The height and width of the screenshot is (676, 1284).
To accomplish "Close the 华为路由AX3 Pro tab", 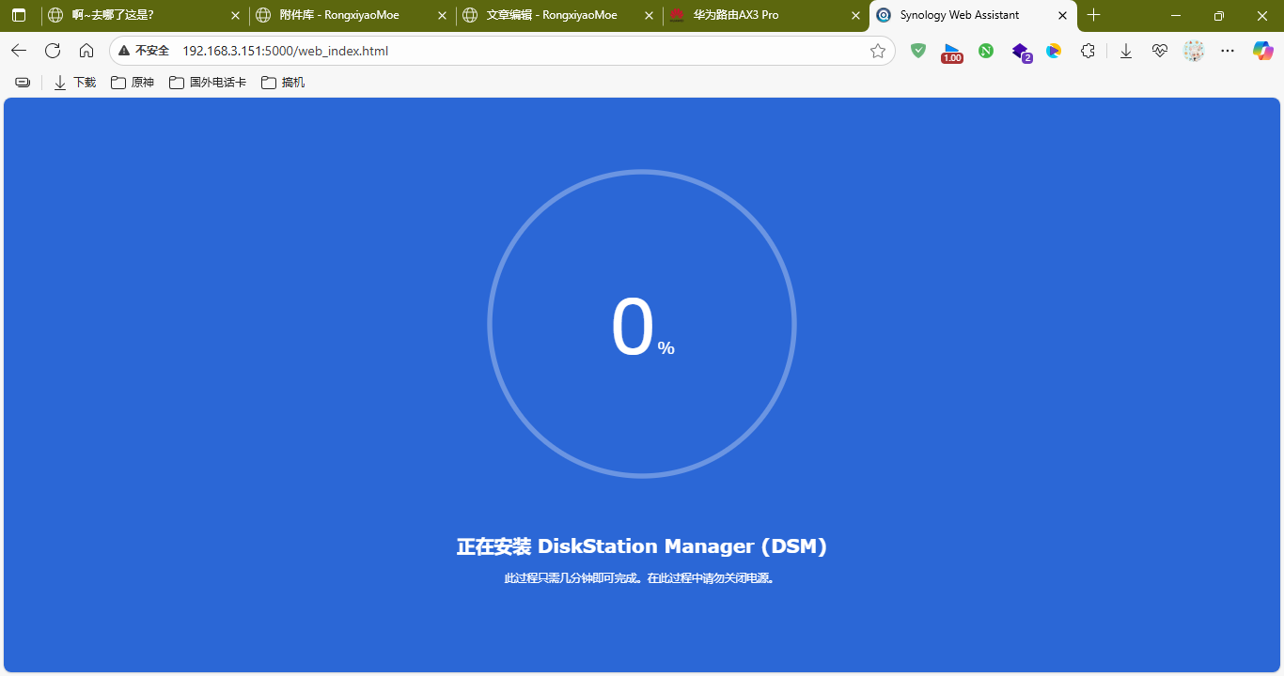I will (x=855, y=15).
